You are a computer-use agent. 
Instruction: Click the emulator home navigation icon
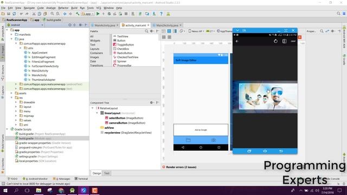tap(265, 151)
